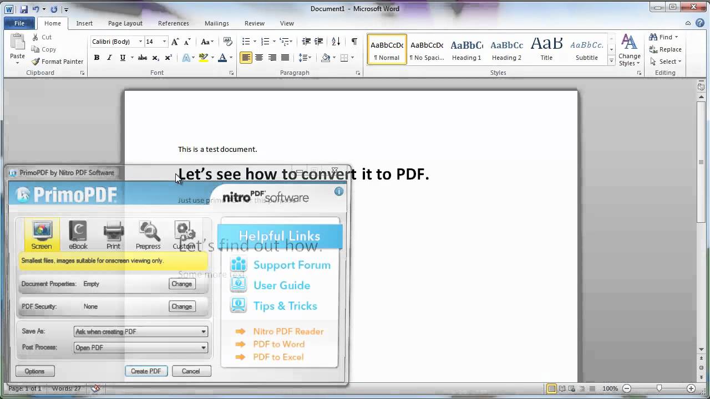Viewport: 710px width, 399px height.
Task: Click Cancel in PrimoPDF dialog
Action: click(x=191, y=371)
